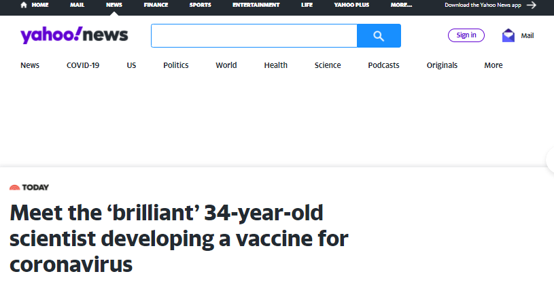Go to the News section tab
554x291 pixels.
[x=30, y=65]
